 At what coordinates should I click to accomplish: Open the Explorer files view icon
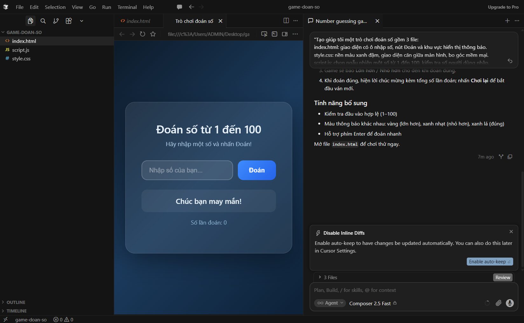[x=30, y=21]
